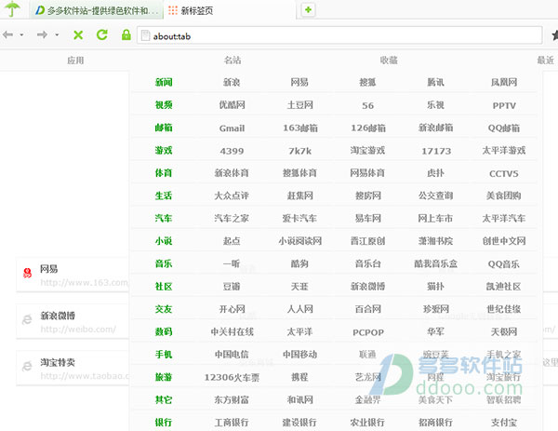
Task: Open the 豆瓣 link
Action: pyautogui.click(x=232, y=287)
